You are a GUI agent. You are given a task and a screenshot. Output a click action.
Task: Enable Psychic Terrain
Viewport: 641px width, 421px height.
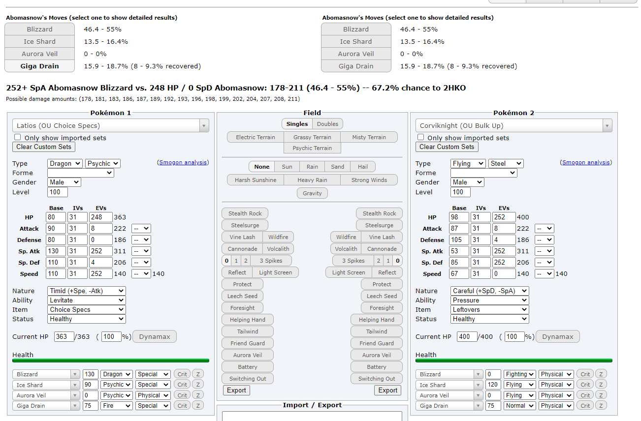pyautogui.click(x=312, y=148)
